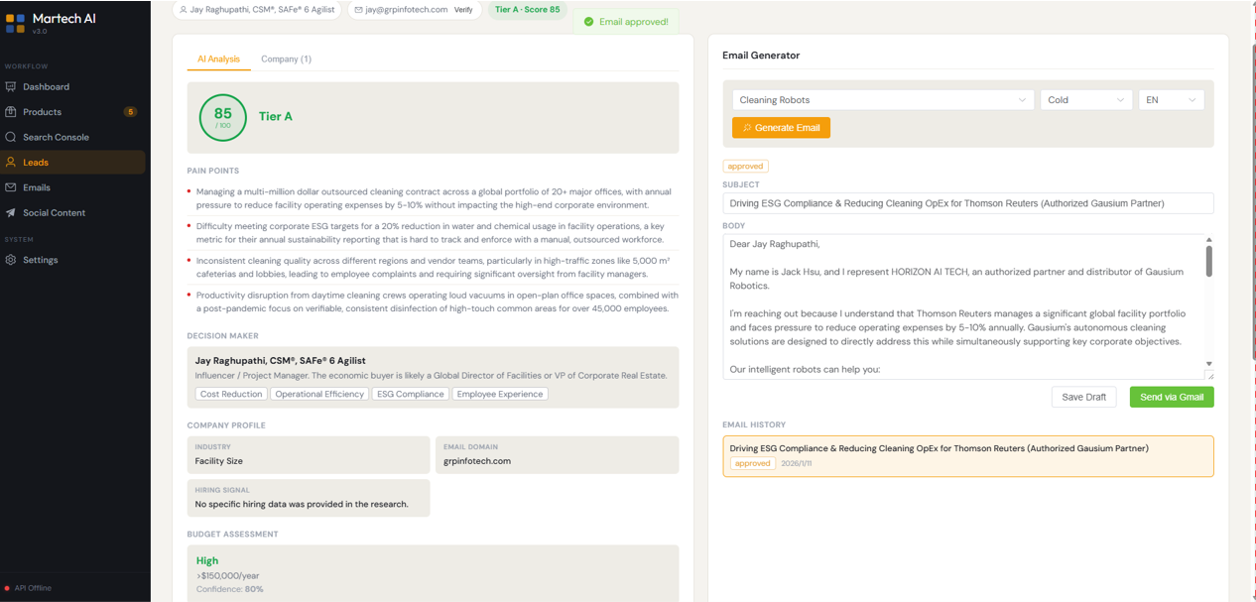
Task: Click the pain point about inconsistent cleaning quality
Action: [434, 267]
